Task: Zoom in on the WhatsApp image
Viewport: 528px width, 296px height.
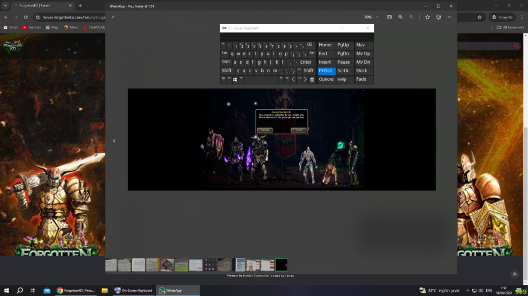Action: click(400, 17)
